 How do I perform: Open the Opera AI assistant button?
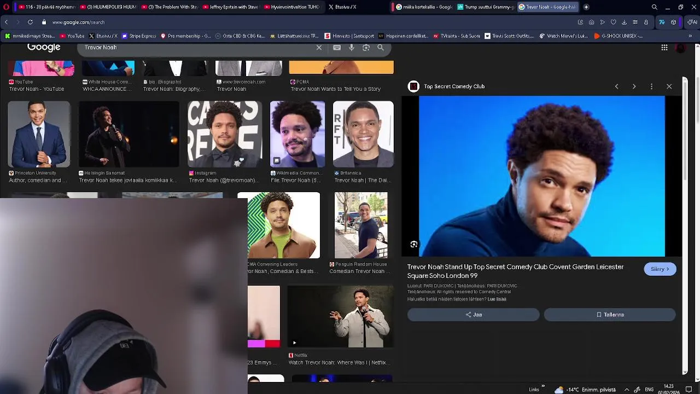coord(692,22)
